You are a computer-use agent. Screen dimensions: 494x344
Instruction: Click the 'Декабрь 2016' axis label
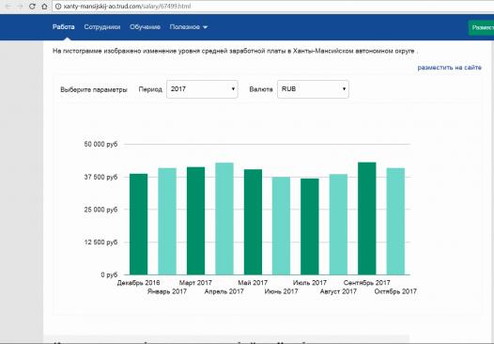click(x=138, y=283)
